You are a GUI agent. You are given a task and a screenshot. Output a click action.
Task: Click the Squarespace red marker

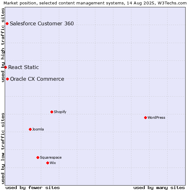point(38,157)
